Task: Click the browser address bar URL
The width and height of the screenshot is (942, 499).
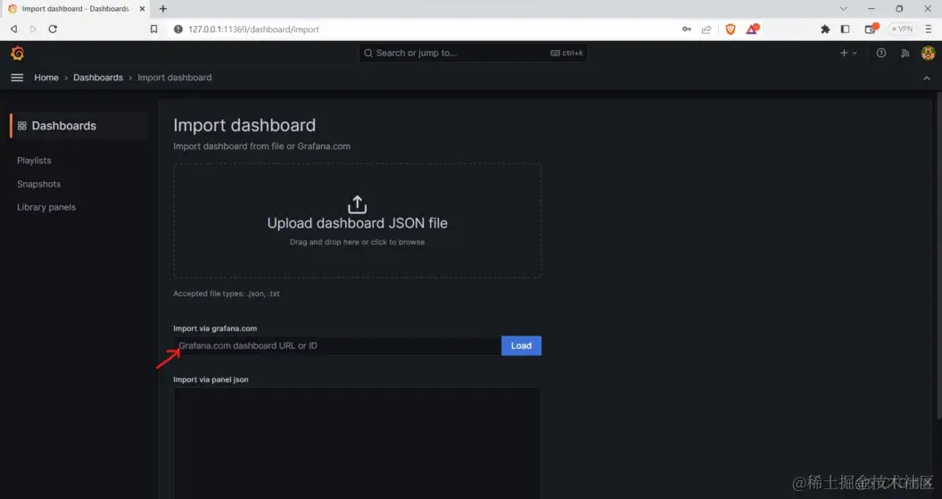Action: tap(253, 29)
